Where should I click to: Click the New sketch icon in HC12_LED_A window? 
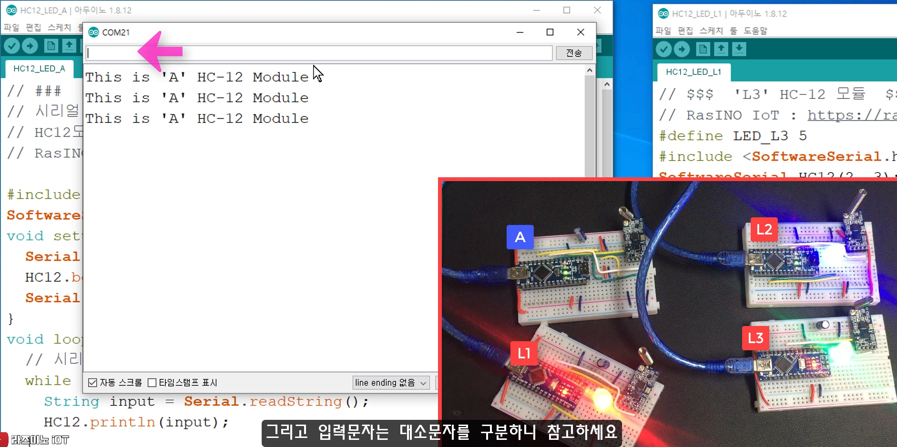tap(51, 46)
